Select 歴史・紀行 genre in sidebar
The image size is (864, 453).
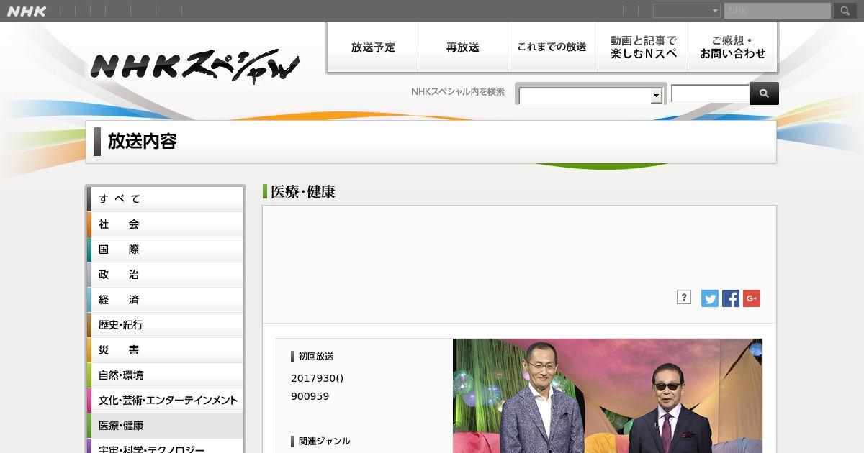click(x=166, y=325)
